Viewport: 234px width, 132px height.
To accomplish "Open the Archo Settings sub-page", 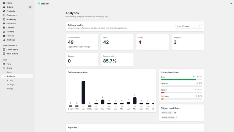I will pyautogui.click(x=10, y=84).
